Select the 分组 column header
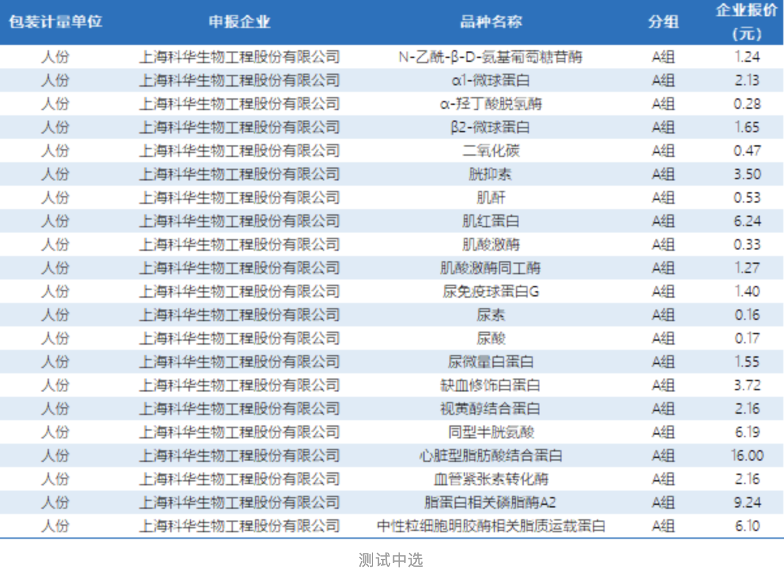Image resolution: width=784 pixels, height=572 pixels. 663,22
